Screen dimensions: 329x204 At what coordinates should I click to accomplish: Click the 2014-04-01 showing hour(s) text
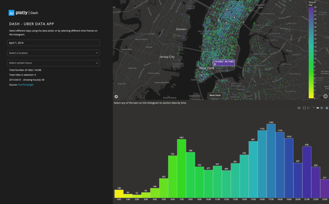(27, 80)
